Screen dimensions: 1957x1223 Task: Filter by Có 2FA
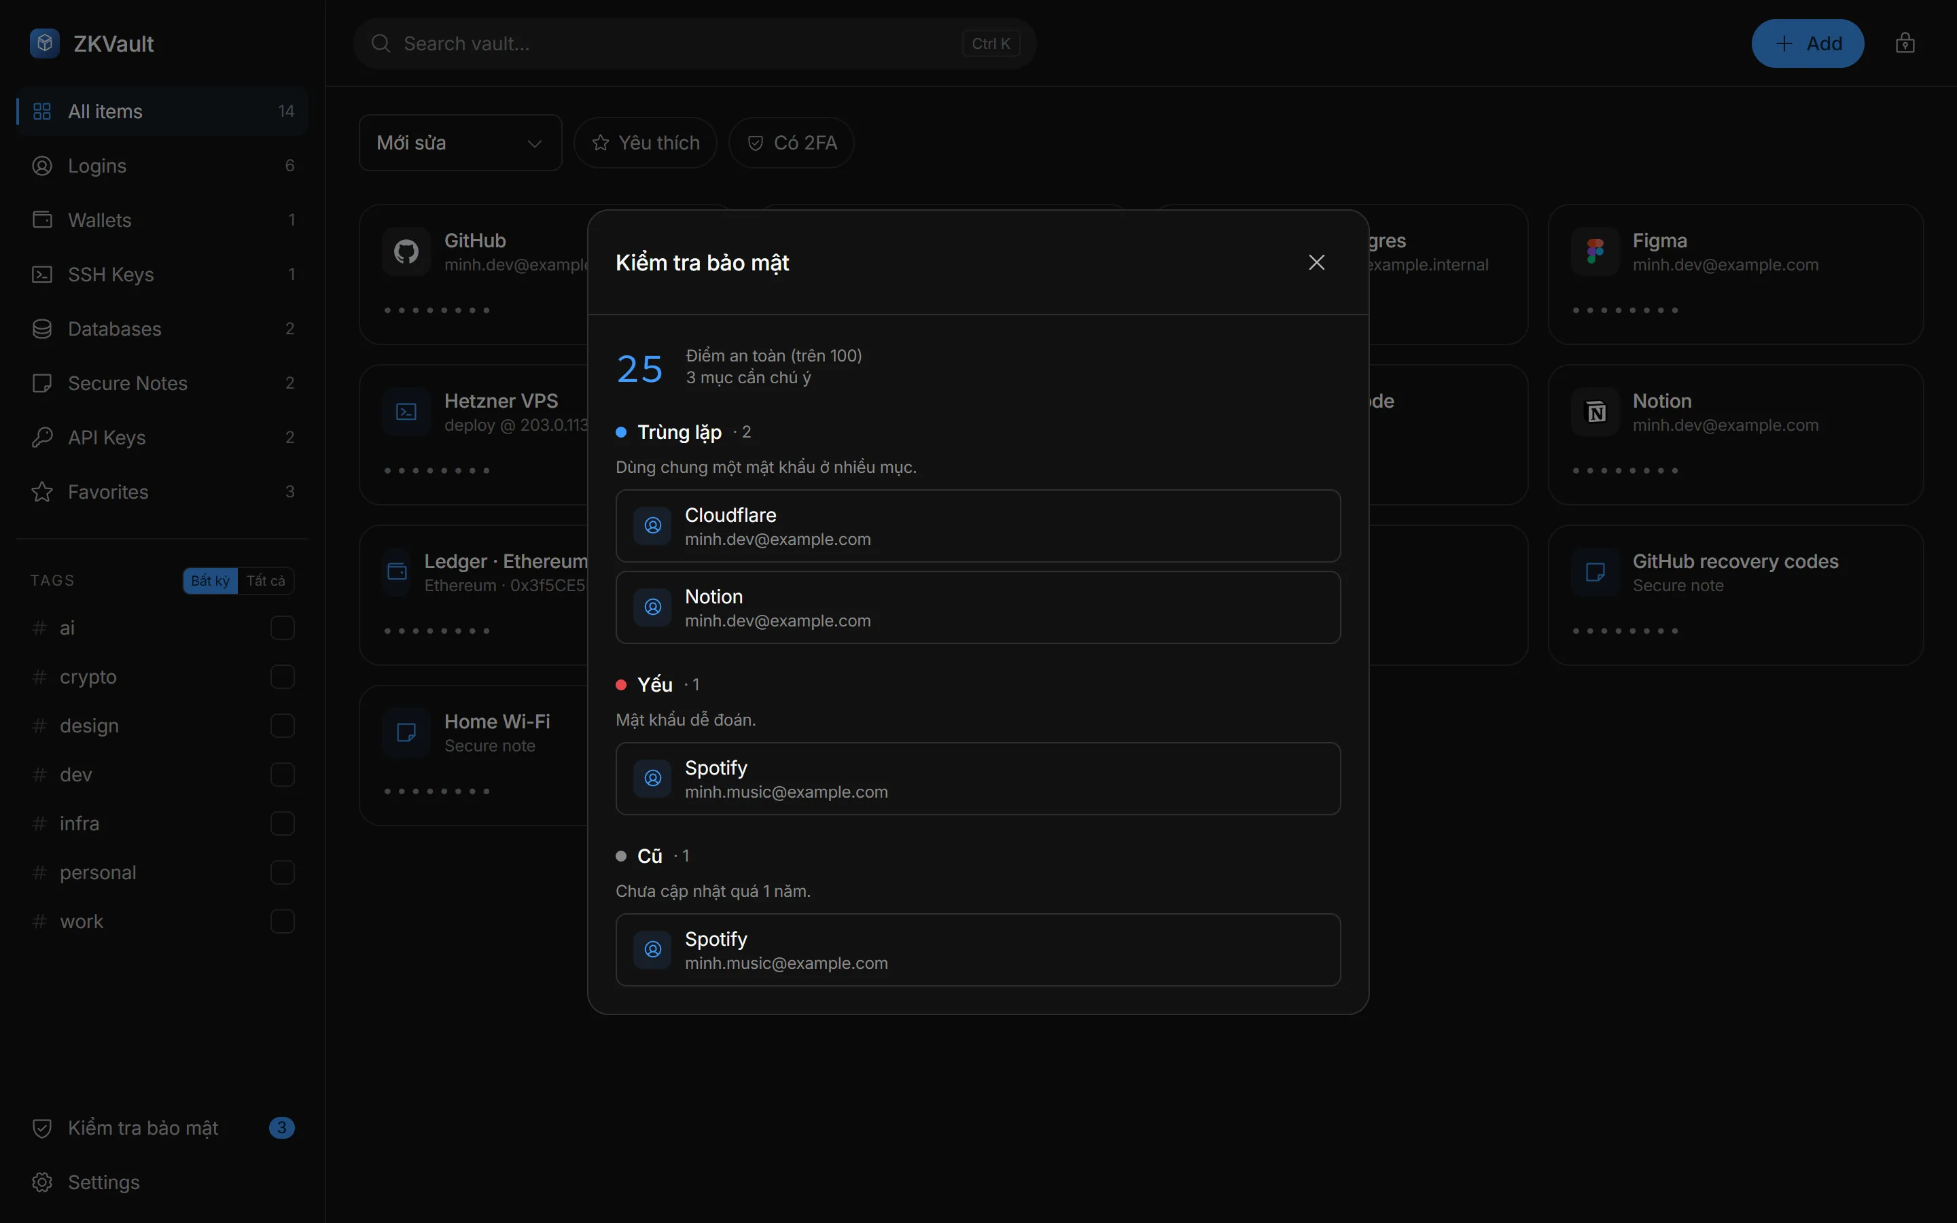pyautogui.click(x=791, y=143)
